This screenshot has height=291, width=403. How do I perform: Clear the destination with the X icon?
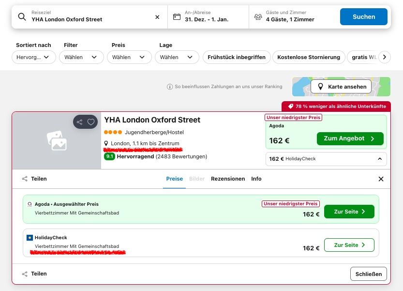coord(157,17)
